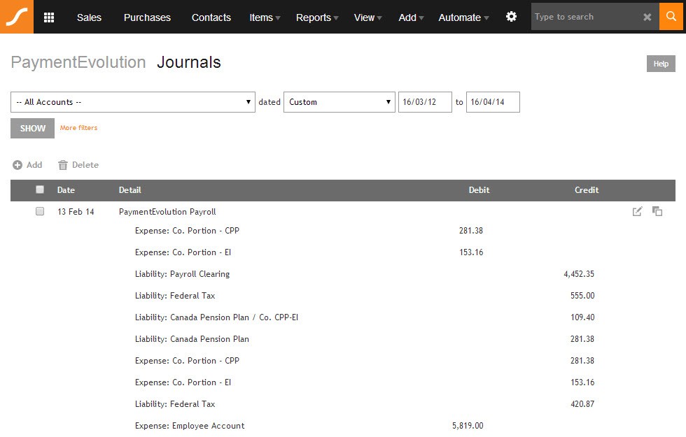Click the end date field 16/04/14
686x437 pixels.
(493, 102)
